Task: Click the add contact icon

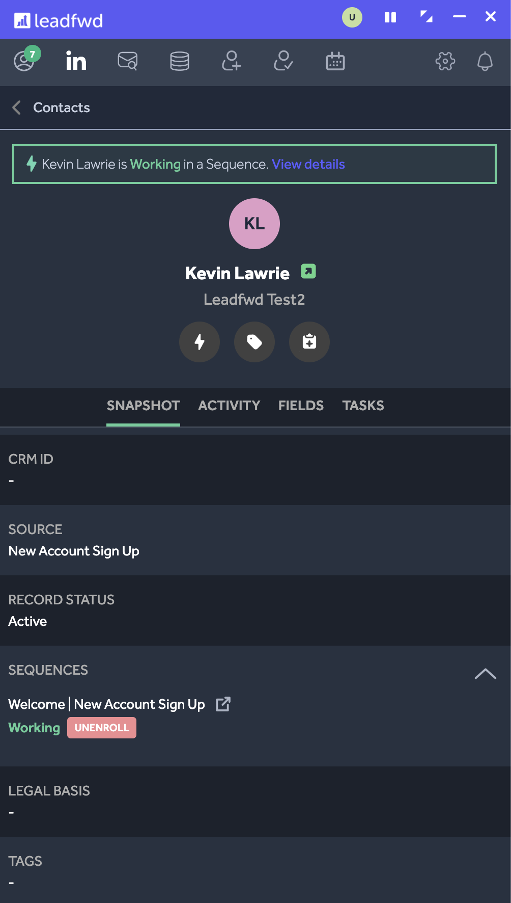Action: (232, 61)
